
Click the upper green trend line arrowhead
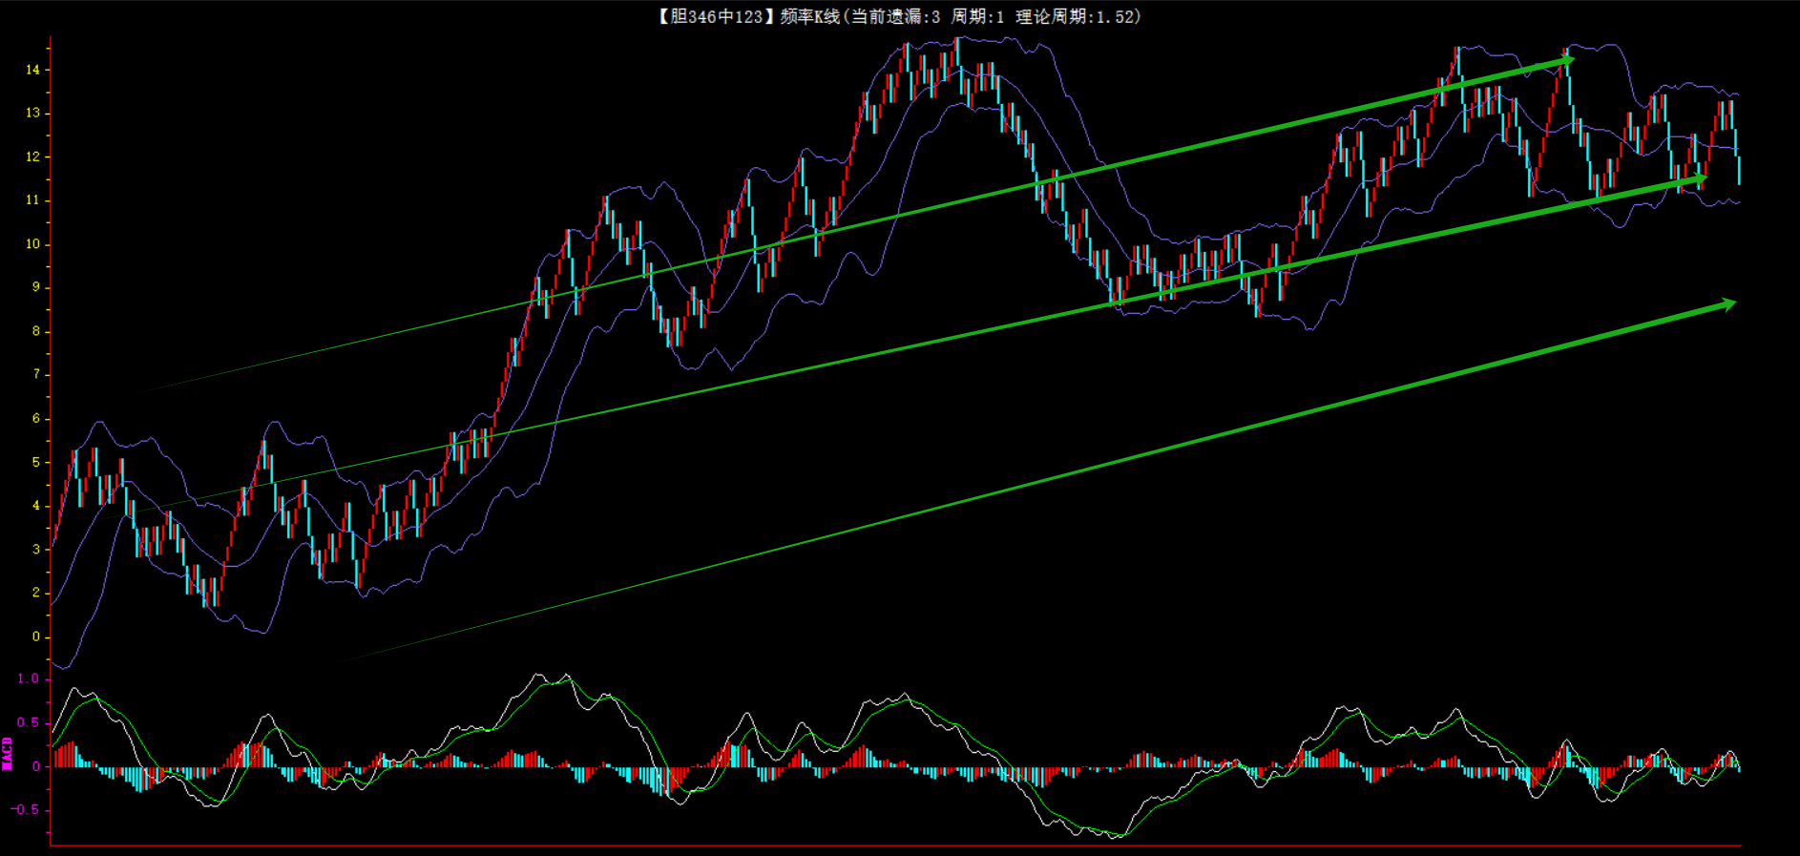click(x=1566, y=61)
